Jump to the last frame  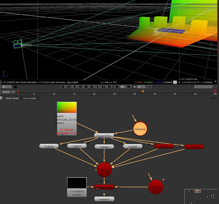109,87
